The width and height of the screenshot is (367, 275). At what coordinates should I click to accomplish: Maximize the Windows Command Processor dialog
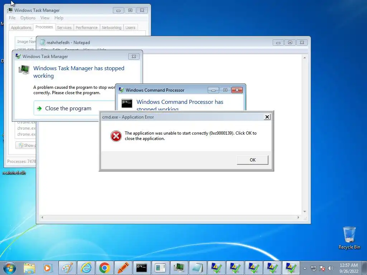[x=225, y=90]
